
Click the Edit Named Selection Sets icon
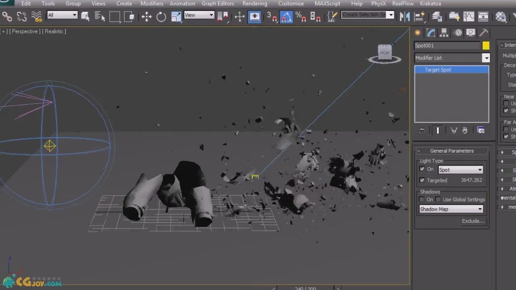pos(331,17)
